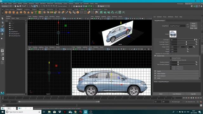Open the No Anim Layer dropdown
Viewport: 203px width, 114px height.
pos(177,102)
